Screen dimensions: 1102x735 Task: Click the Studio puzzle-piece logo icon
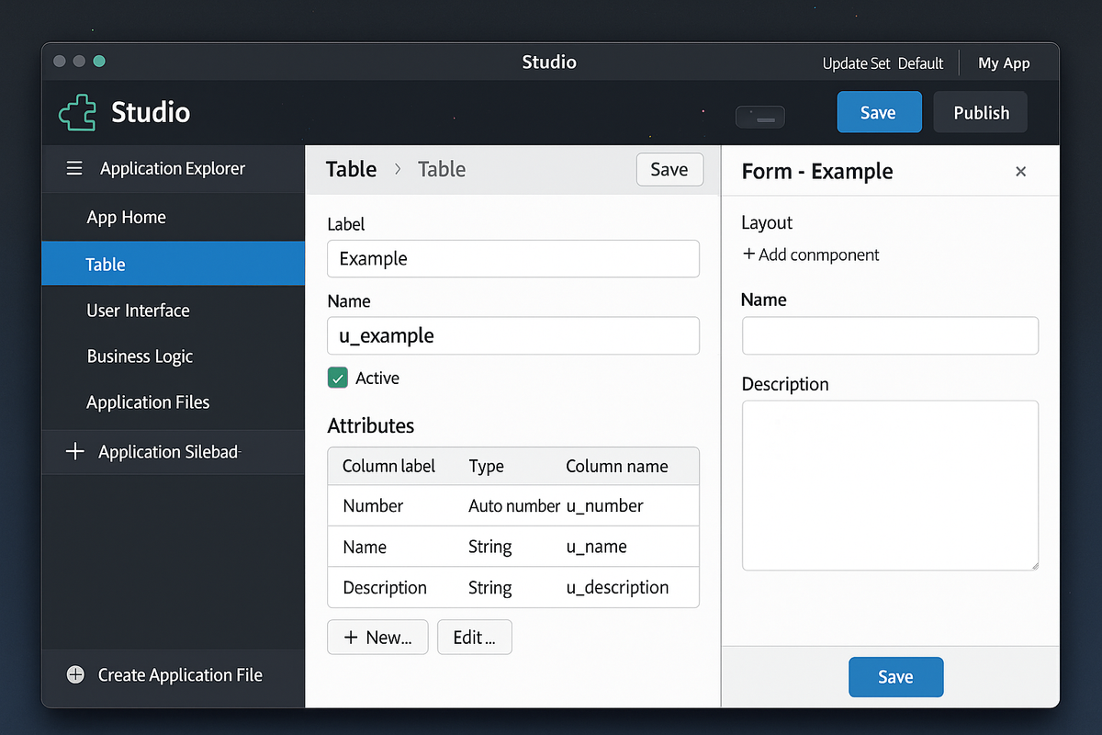coord(78,112)
